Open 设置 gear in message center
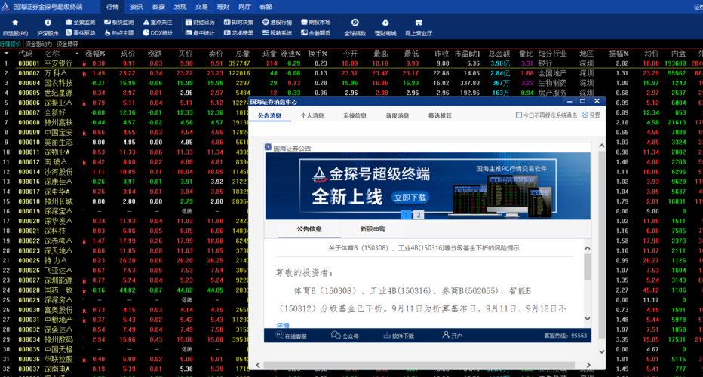This screenshot has width=703, height=377. point(591,115)
